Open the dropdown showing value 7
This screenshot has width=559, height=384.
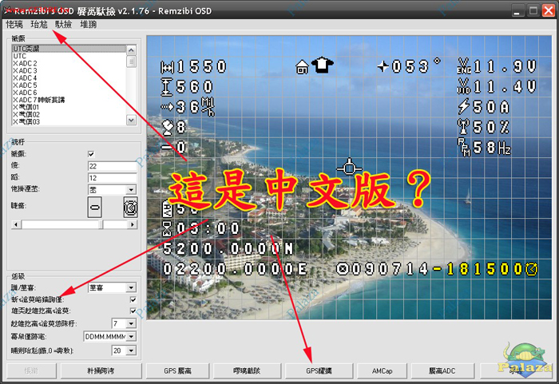click(124, 323)
